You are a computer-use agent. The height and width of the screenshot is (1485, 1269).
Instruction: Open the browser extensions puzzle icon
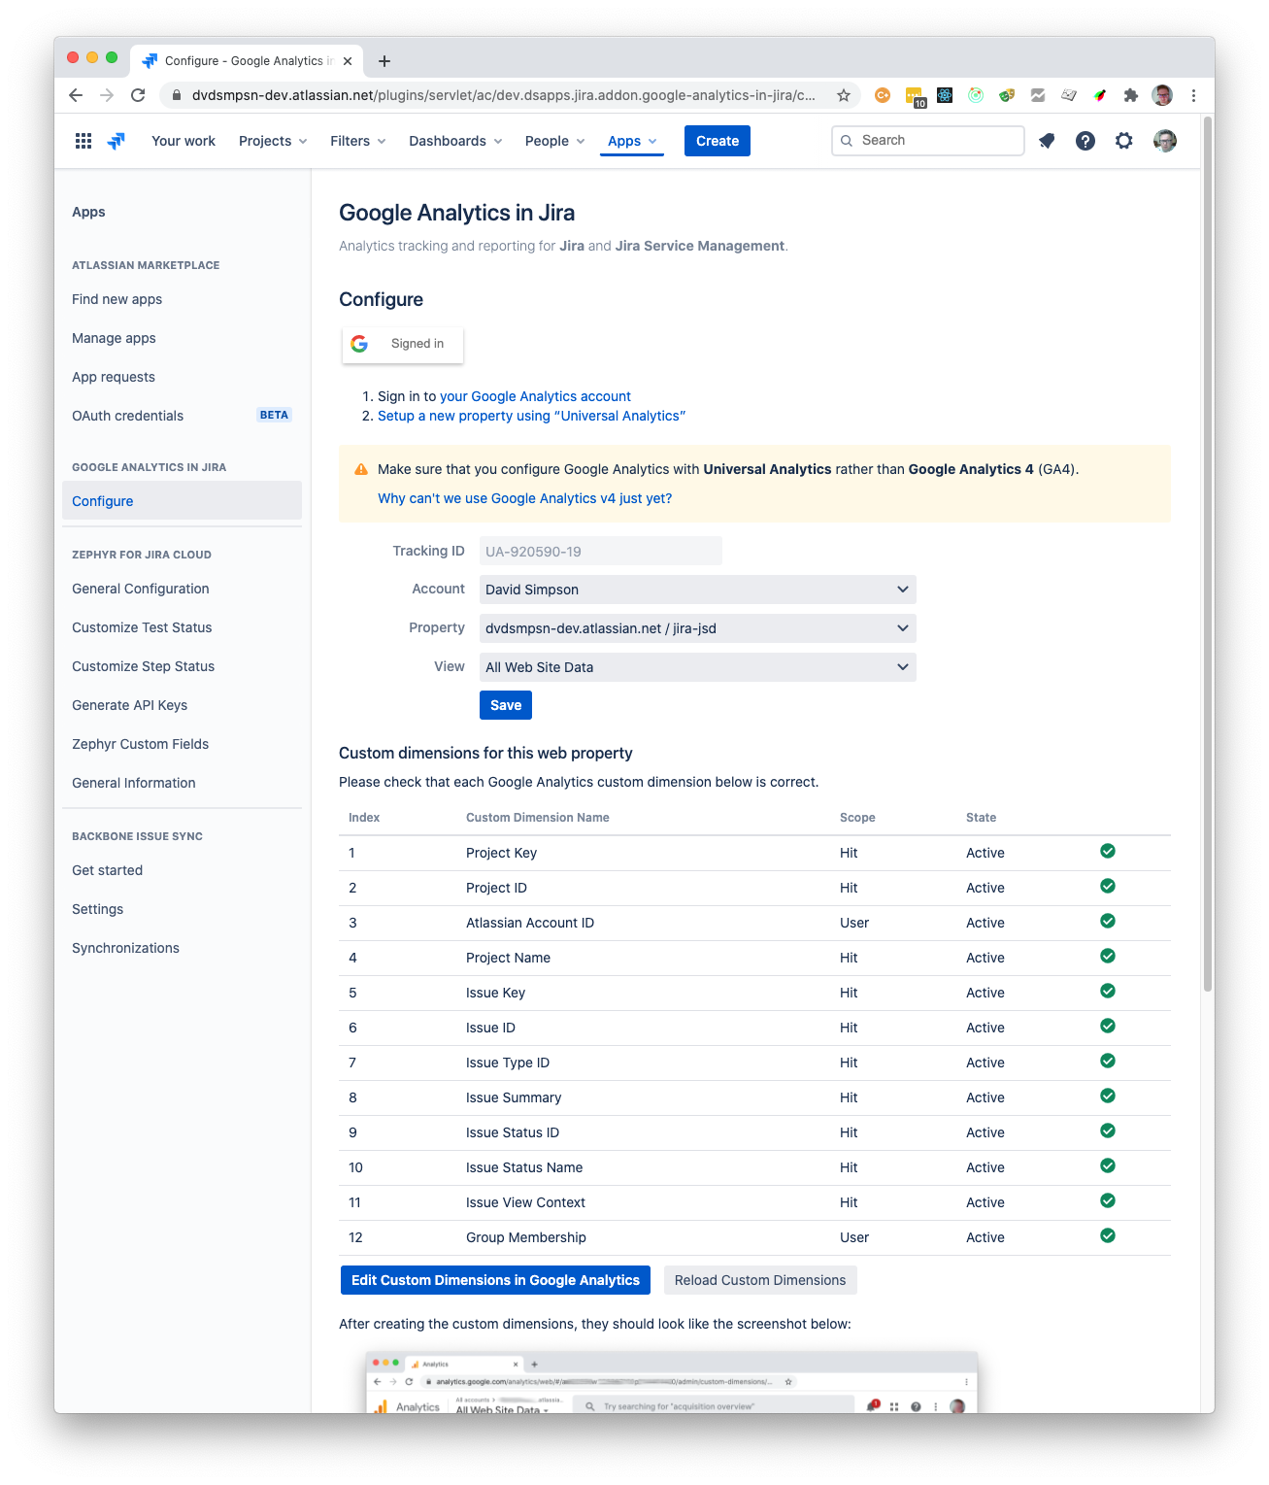click(1130, 95)
